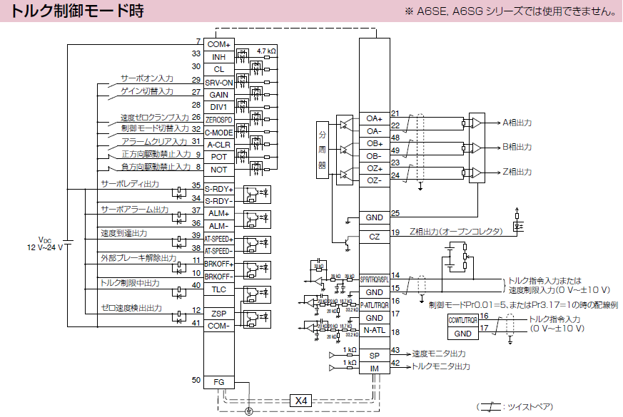
Task: Click the 制御モード切替入力 label
Action: point(155,128)
